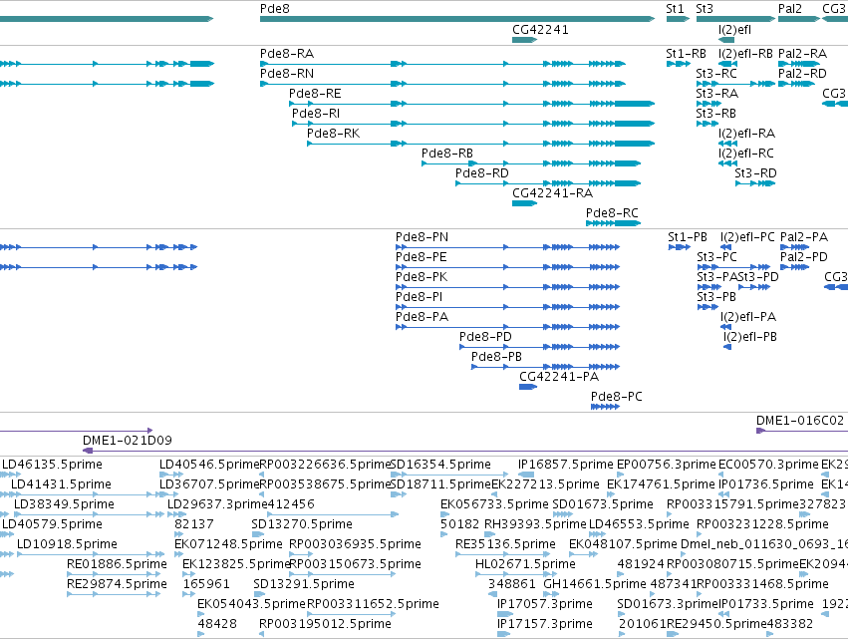Open the St3-PC protein label

[716, 257]
